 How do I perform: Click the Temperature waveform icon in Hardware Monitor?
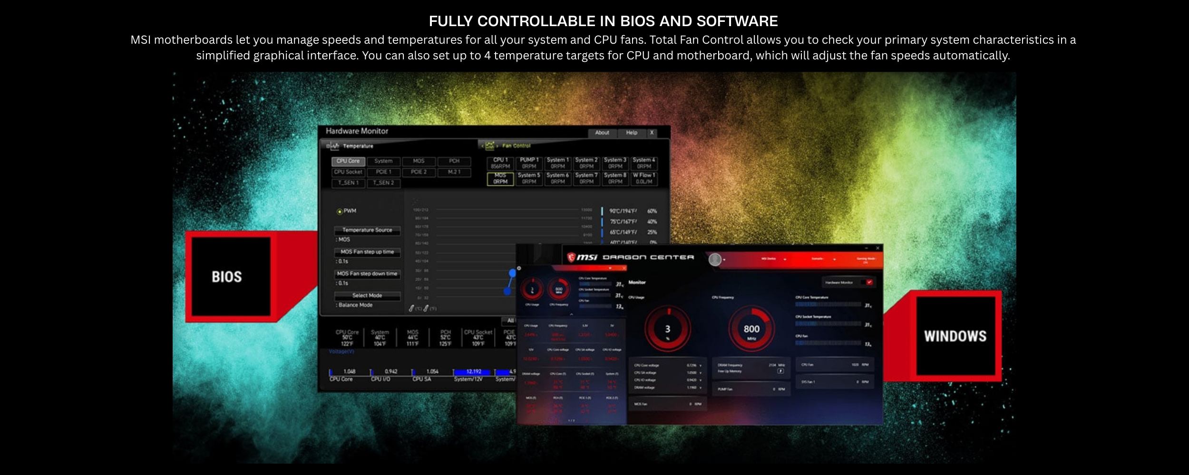pos(335,146)
